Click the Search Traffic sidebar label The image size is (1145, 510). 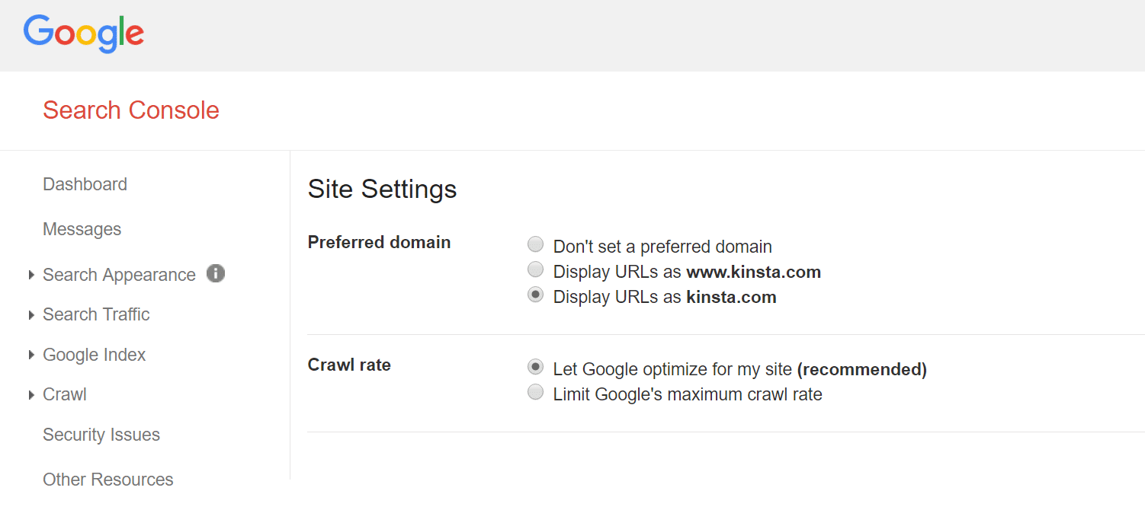point(96,314)
